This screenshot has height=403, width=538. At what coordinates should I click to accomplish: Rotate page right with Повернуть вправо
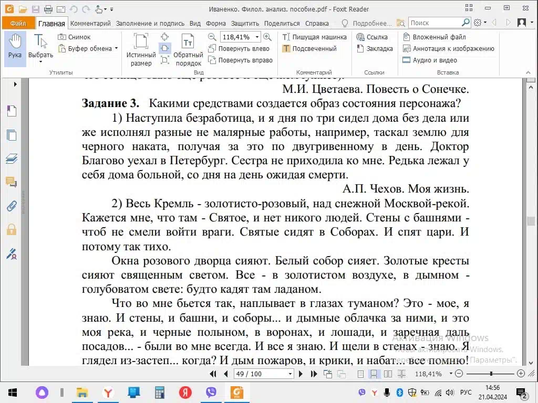tap(241, 60)
